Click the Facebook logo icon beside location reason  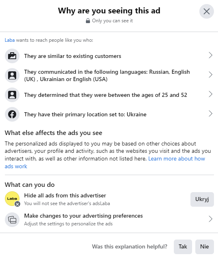[12, 114]
